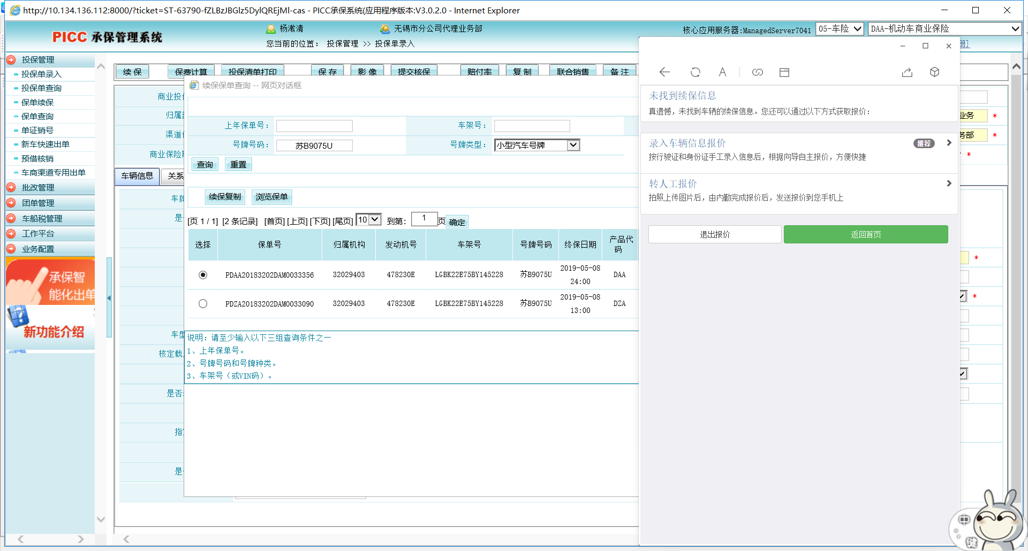Click the font size 'A' icon
This screenshot has width=1028, height=551.
(x=722, y=72)
